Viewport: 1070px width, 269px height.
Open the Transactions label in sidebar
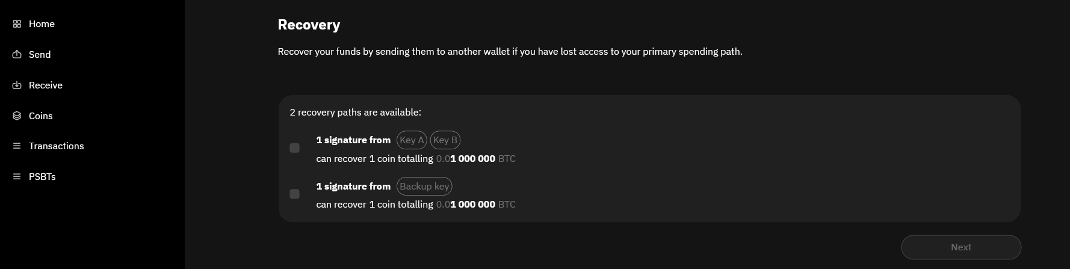pos(57,146)
